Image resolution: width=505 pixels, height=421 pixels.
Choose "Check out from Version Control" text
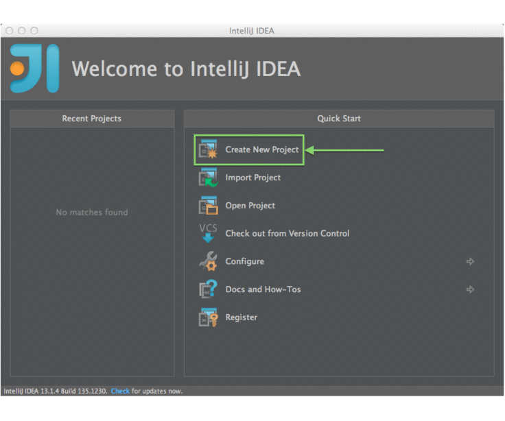[287, 234]
